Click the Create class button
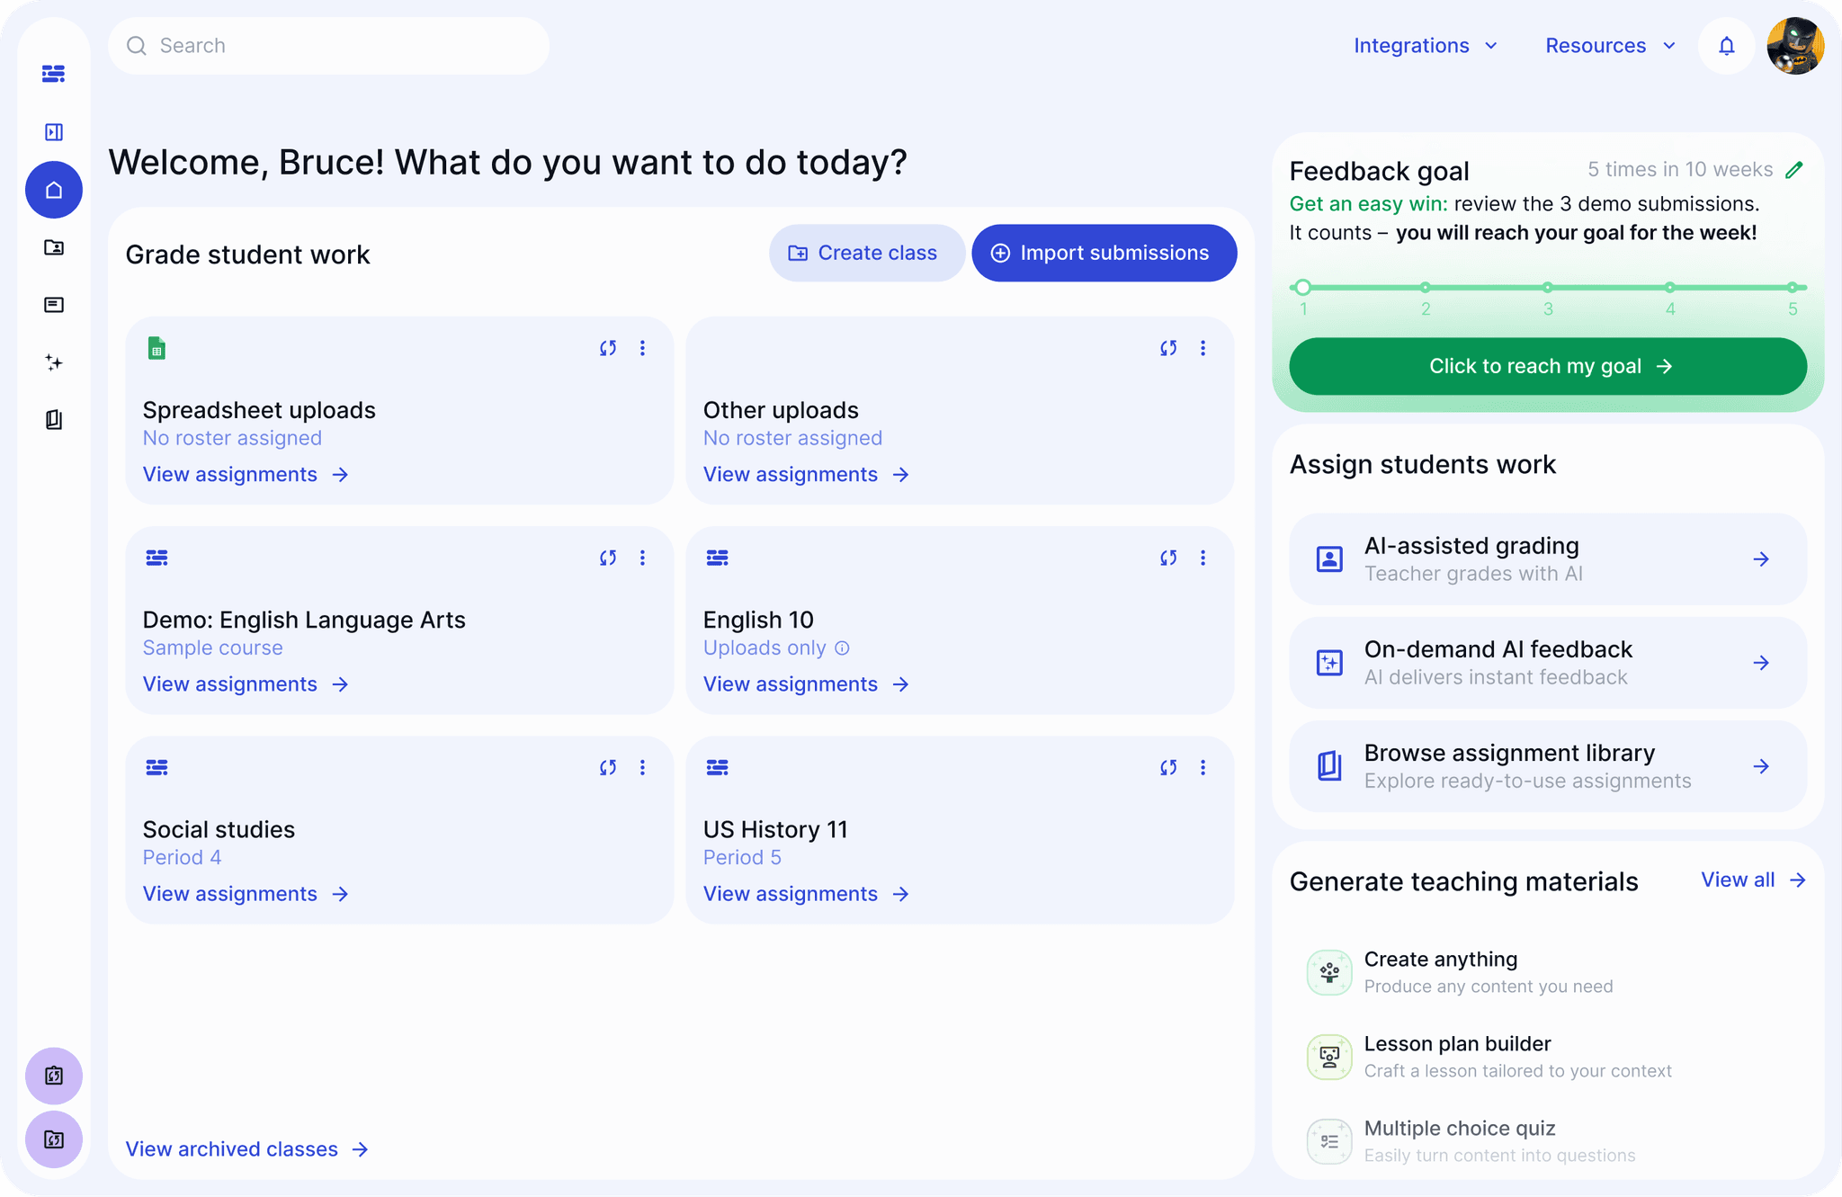This screenshot has width=1842, height=1197. tap(866, 253)
